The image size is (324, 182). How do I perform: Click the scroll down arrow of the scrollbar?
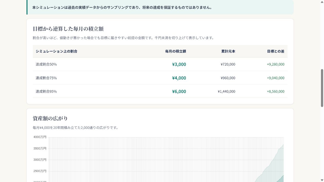(322, 180)
